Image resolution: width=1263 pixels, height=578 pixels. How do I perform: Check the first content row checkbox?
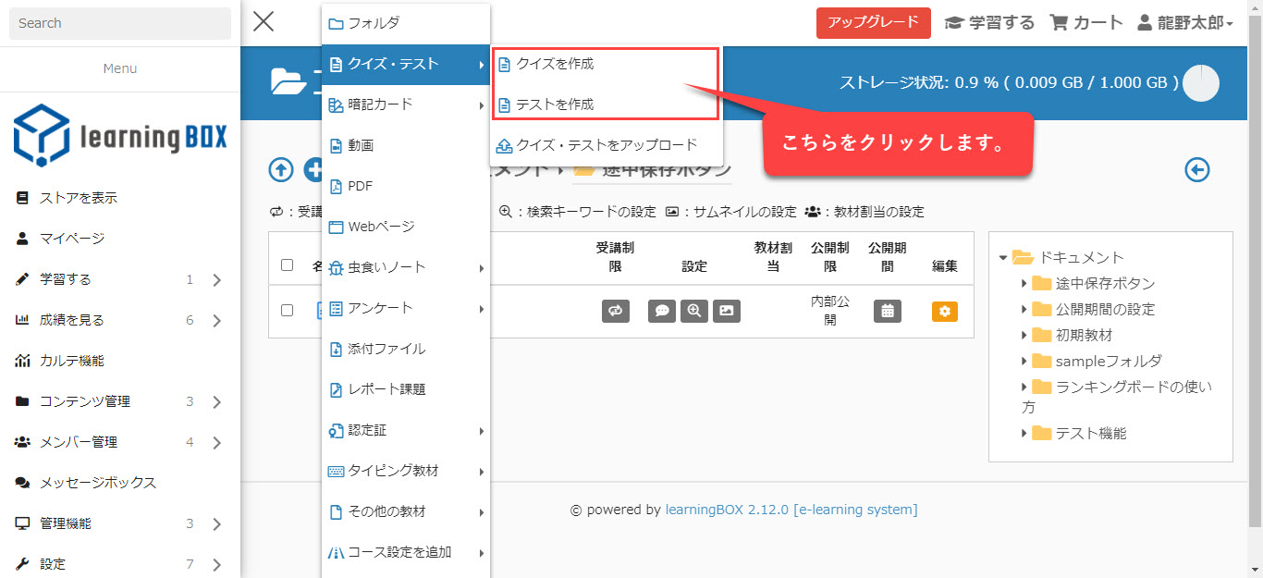tap(287, 311)
